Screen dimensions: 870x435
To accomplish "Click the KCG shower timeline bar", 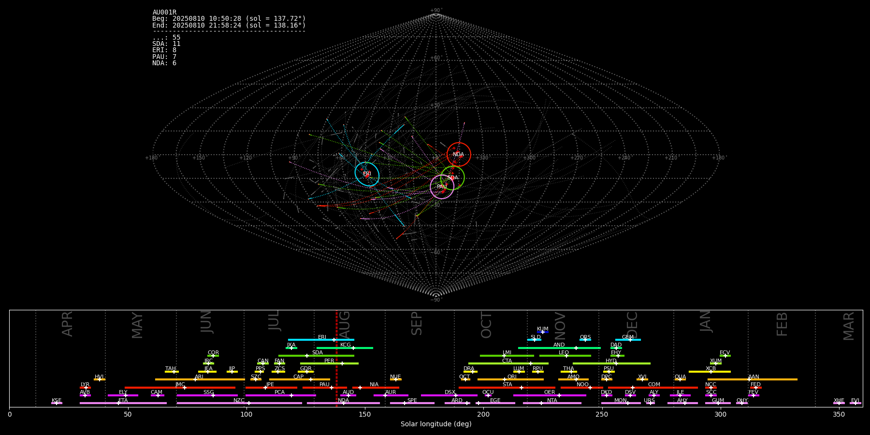I will point(345,348).
